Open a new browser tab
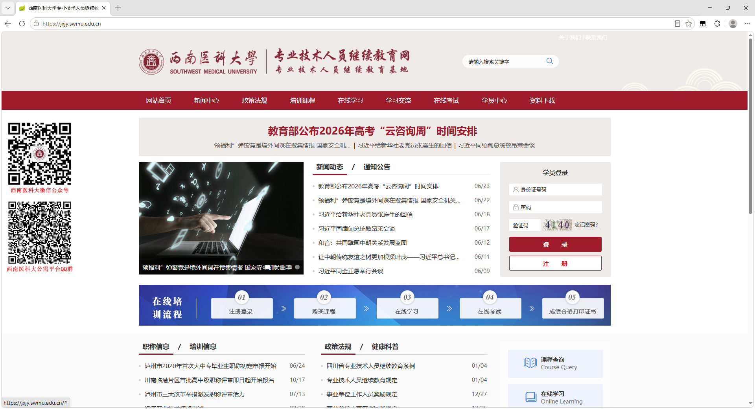This screenshot has height=409, width=755. (x=118, y=8)
